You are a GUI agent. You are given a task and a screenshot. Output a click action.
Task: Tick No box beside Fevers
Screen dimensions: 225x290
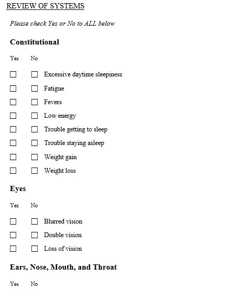coord(35,102)
